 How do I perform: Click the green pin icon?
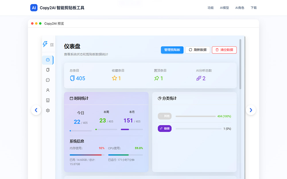click(156, 78)
